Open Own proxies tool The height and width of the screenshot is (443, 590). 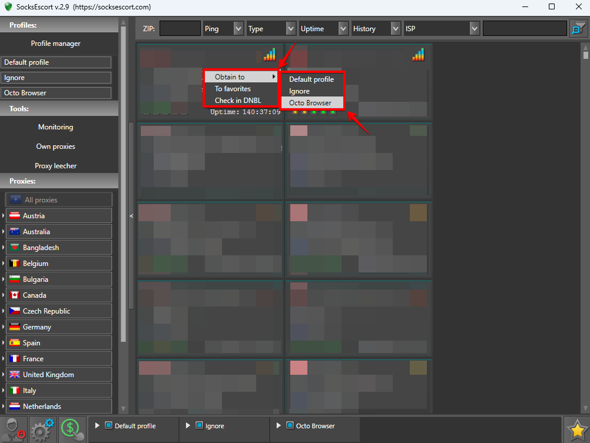pyautogui.click(x=56, y=146)
